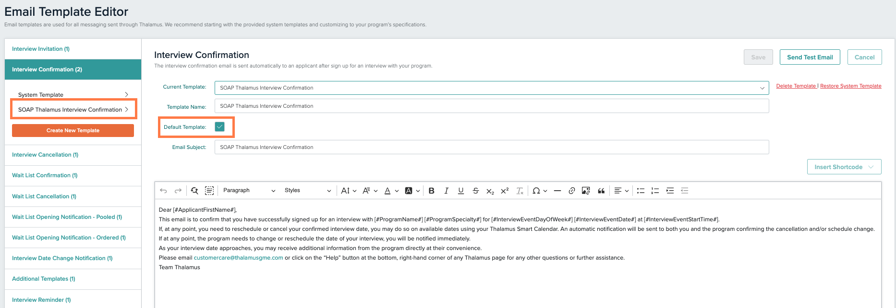
Task: Open the Current Template dropdown
Action: (x=492, y=88)
